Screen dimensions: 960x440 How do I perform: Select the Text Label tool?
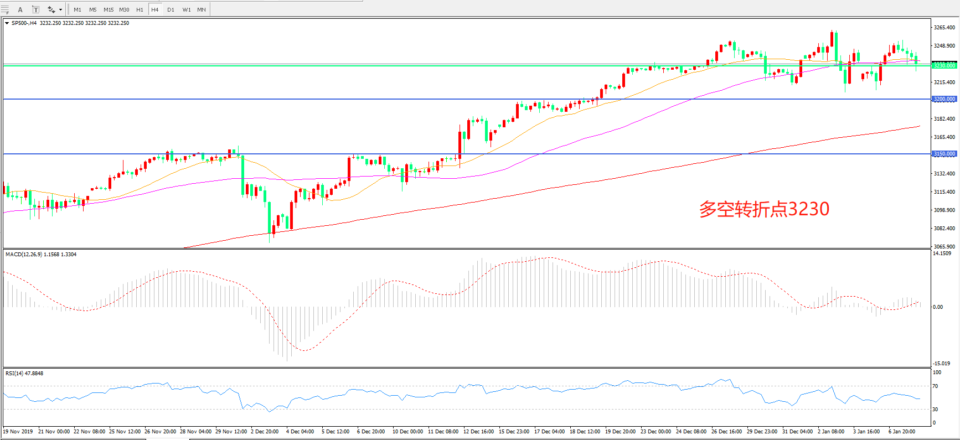[x=35, y=9]
